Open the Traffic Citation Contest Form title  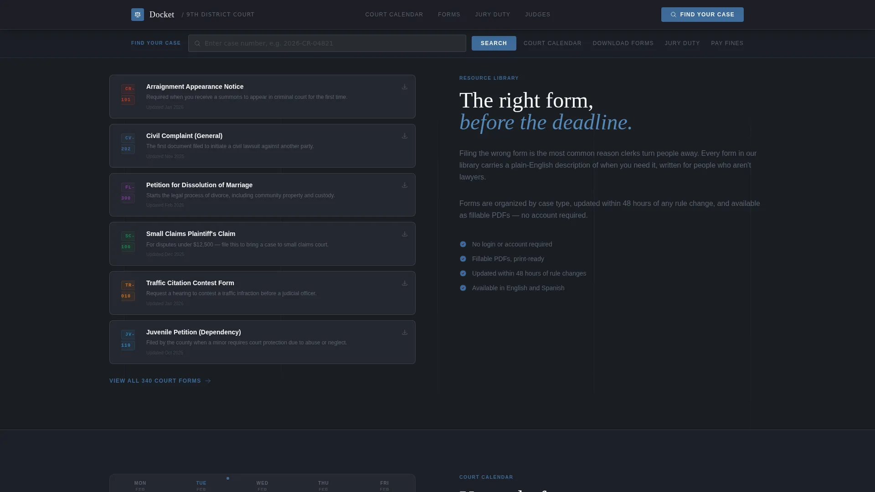point(190,283)
